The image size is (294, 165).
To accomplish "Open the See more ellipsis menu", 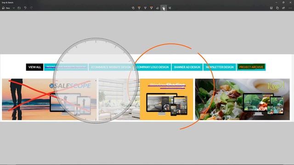I will pos(290,8).
